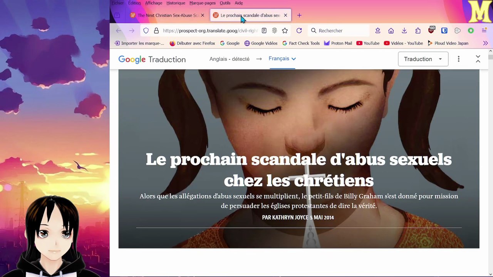Open the Outils menu
493x277 pixels.
coord(225,3)
